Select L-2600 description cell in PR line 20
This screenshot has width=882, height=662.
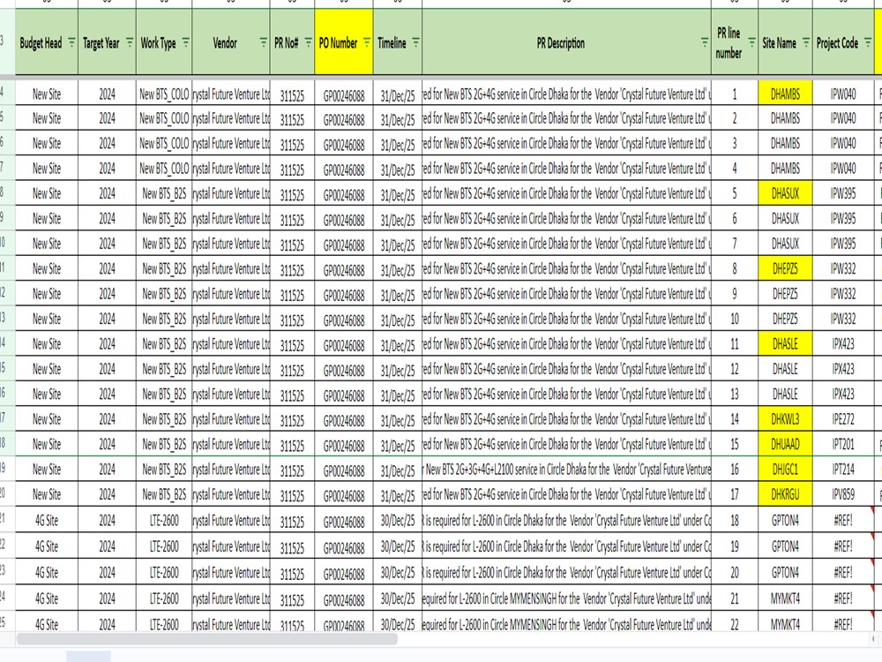pos(566,573)
